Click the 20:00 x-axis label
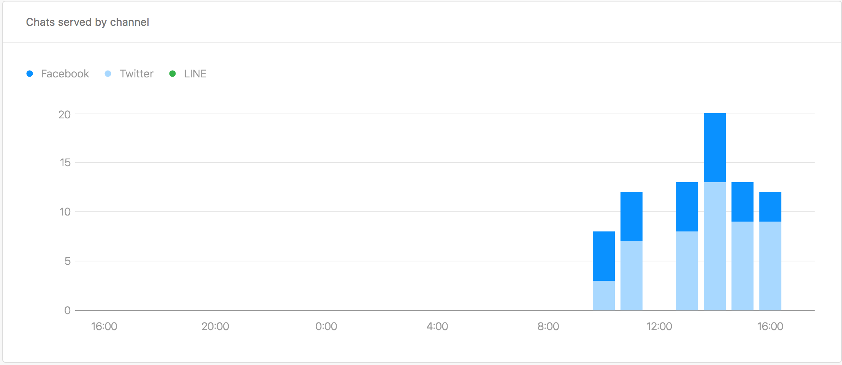The width and height of the screenshot is (842, 365). 215,326
